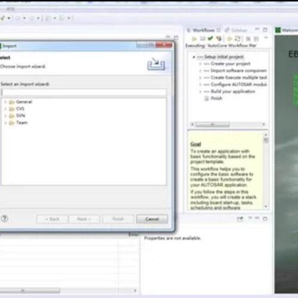
Task: Click the import wizard filter text field
Action: 84,92
